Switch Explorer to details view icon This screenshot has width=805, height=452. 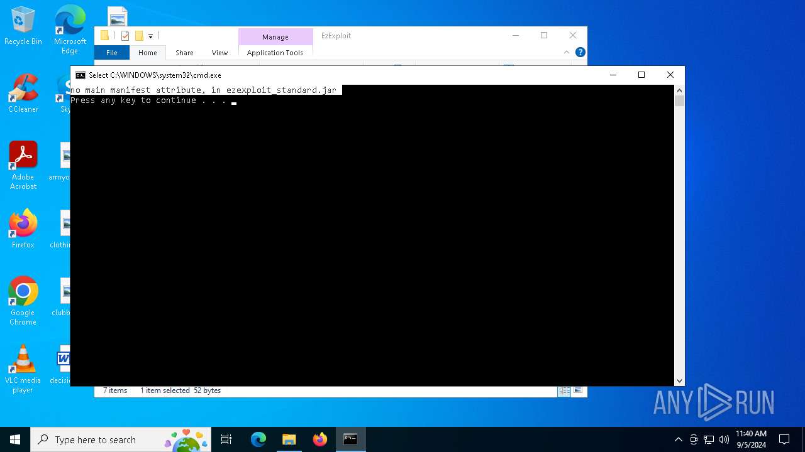point(565,390)
